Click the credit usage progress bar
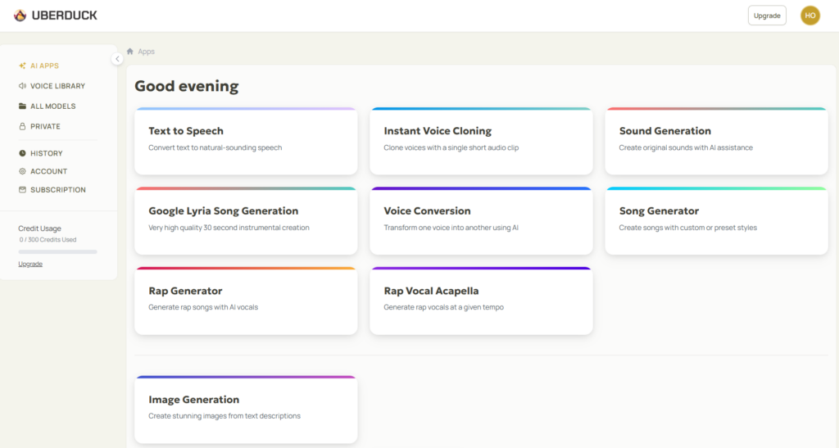This screenshot has height=448, width=839. coord(58,251)
